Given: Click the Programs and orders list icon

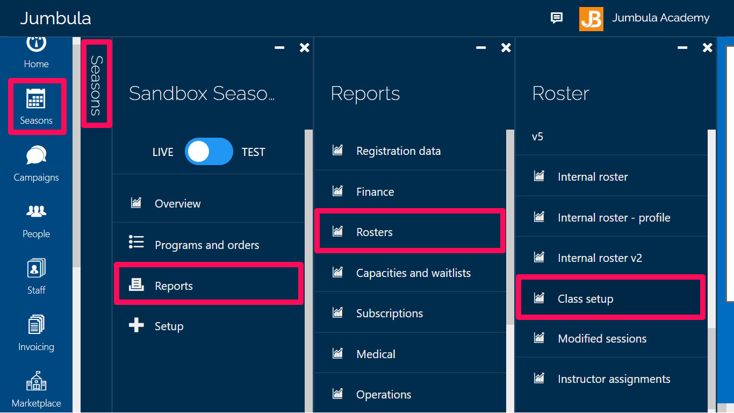Looking at the screenshot, I should tap(136, 242).
